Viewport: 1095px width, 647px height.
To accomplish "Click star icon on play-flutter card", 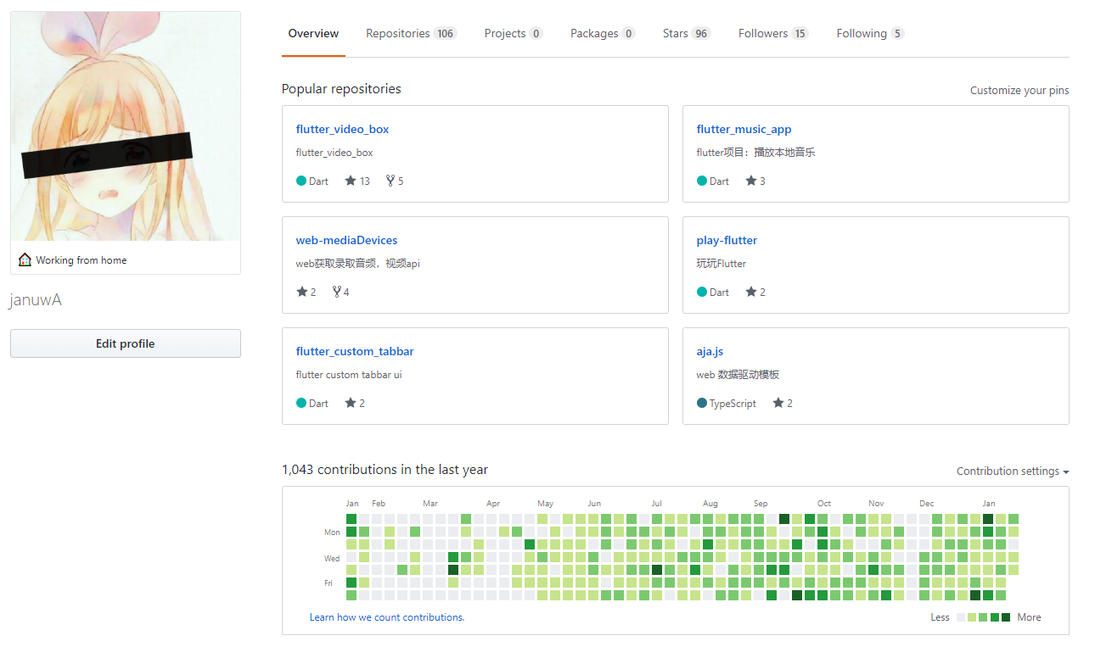I will (x=751, y=292).
